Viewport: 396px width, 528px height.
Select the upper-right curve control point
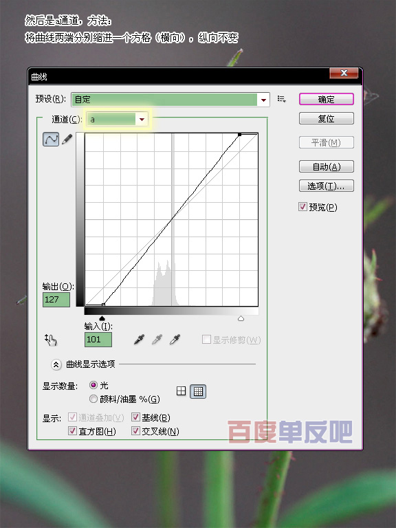pyautogui.click(x=240, y=134)
